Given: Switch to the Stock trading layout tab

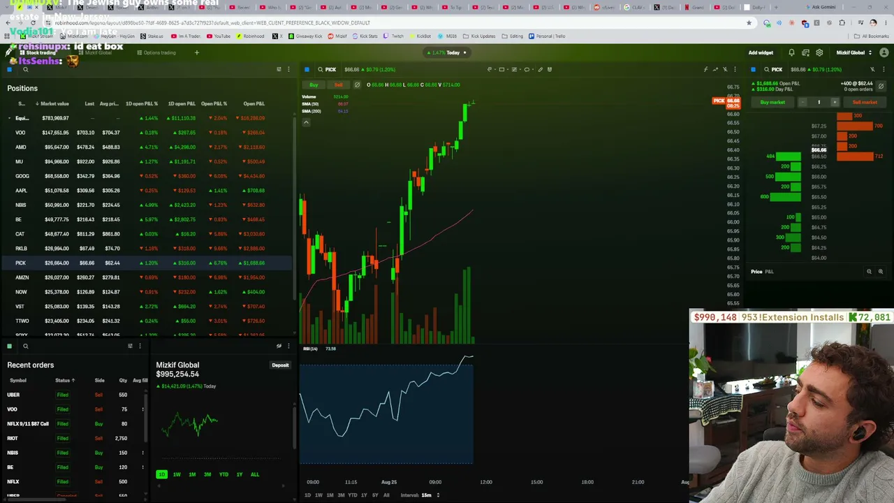Looking at the screenshot, I should [x=37, y=52].
